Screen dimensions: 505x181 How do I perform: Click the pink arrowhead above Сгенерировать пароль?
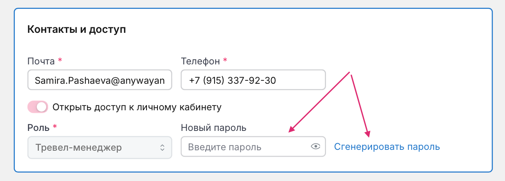(368, 134)
